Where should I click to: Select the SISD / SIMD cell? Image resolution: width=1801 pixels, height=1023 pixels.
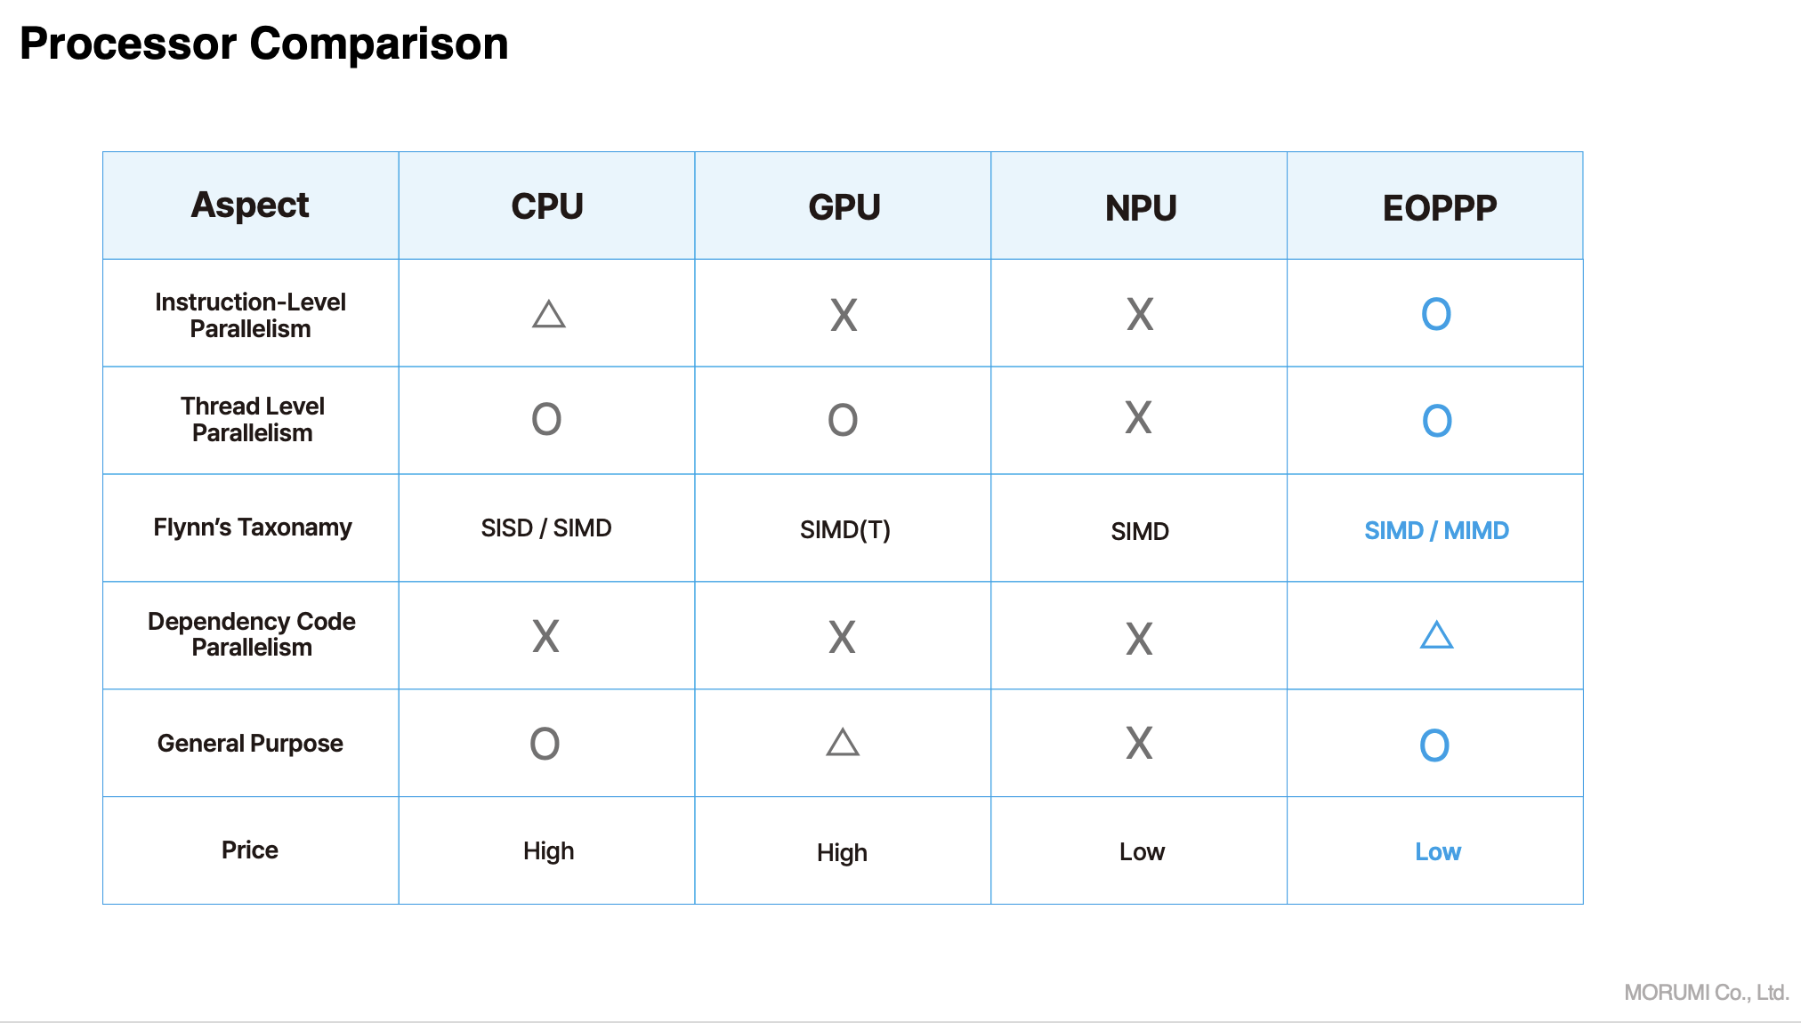pos(546,528)
